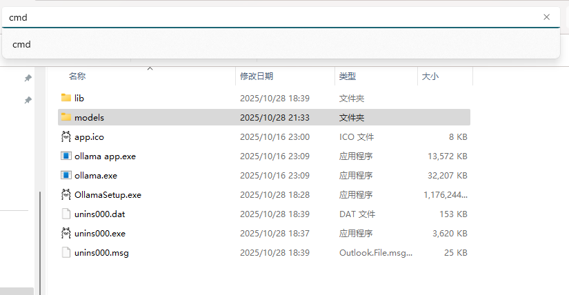Select the unins000.exe file name
This screenshot has height=295, width=569.
[100, 234]
